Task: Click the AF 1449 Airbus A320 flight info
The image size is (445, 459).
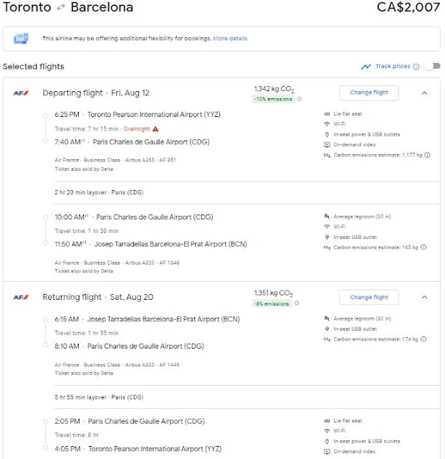Action: [117, 365]
